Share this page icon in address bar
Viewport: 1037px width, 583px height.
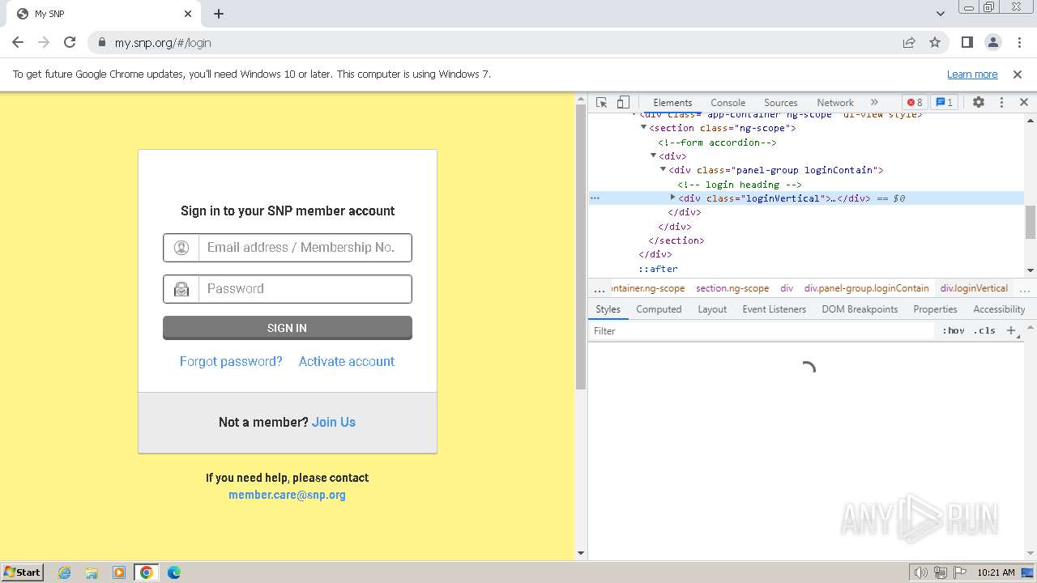909,43
